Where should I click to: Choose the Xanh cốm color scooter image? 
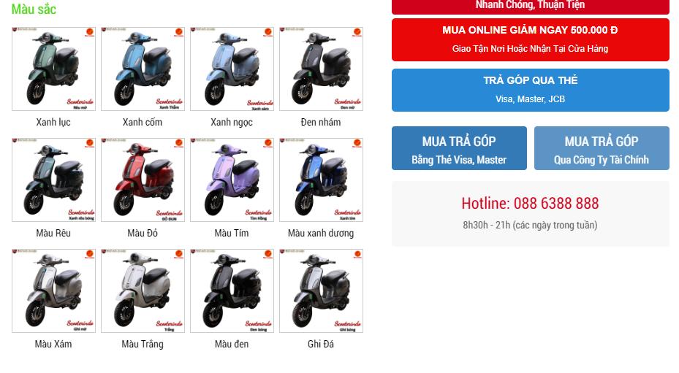coord(143,69)
